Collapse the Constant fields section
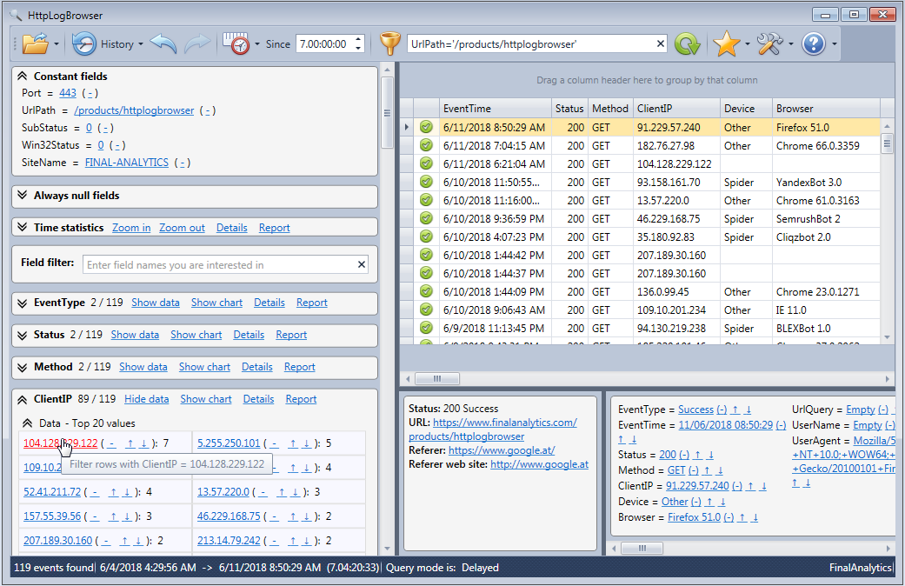Image resolution: width=905 pixels, height=586 pixels. pos(23,77)
